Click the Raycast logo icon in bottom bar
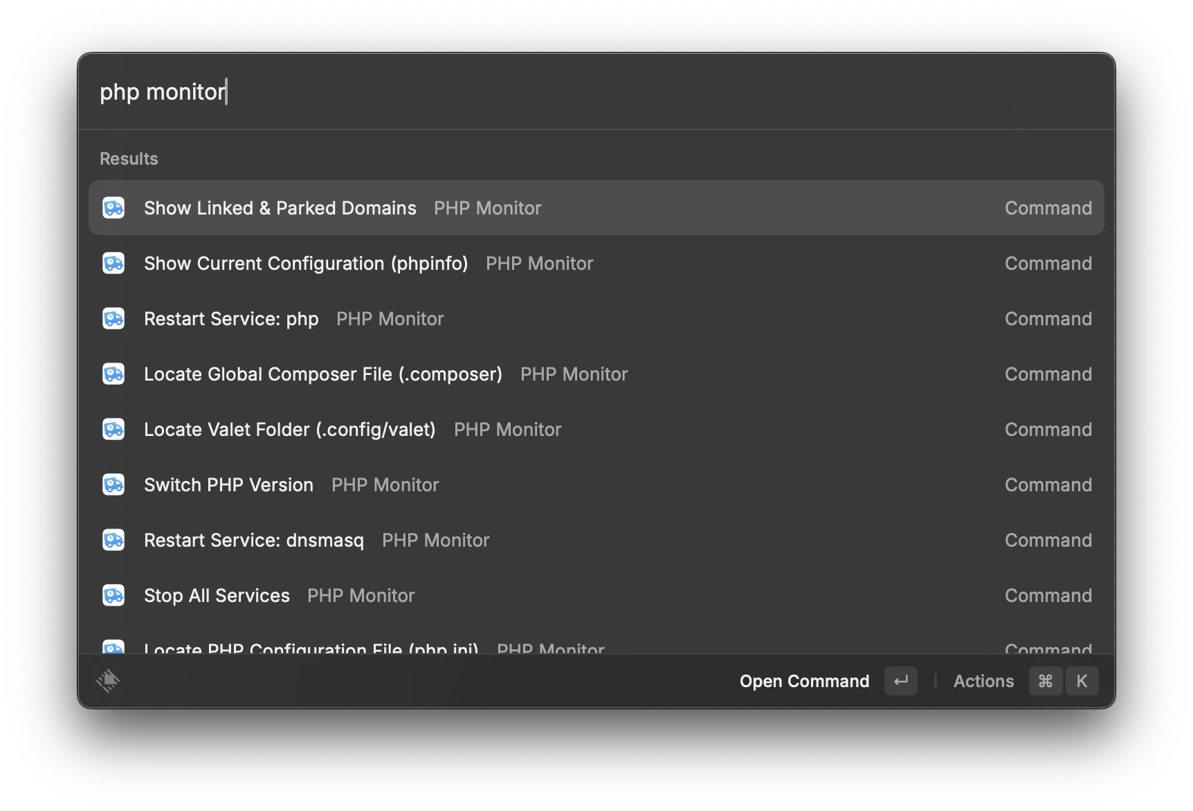 click(x=108, y=681)
